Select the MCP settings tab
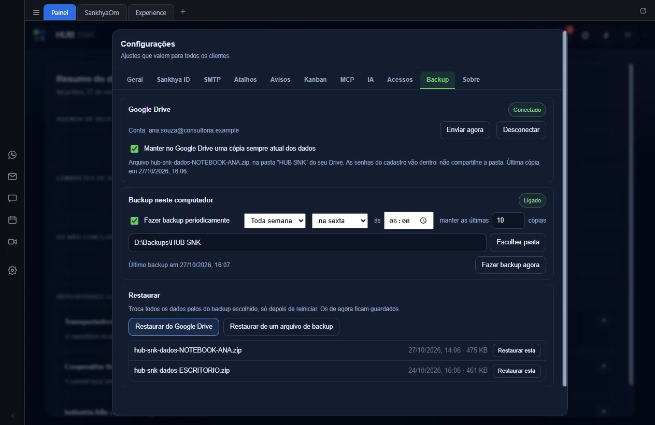 click(347, 80)
